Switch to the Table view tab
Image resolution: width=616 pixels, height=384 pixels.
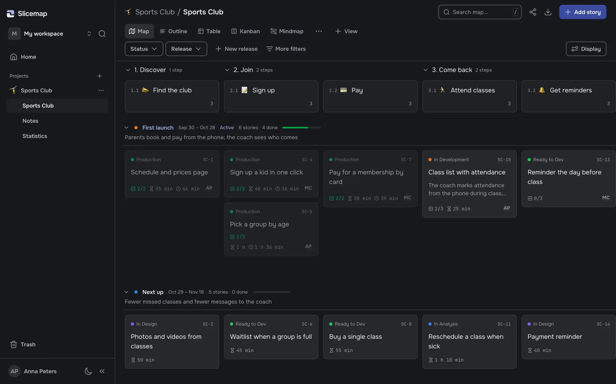209,31
